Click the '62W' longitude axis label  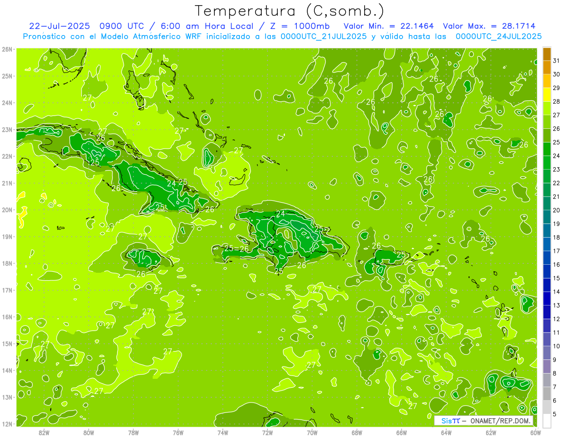click(491, 432)
